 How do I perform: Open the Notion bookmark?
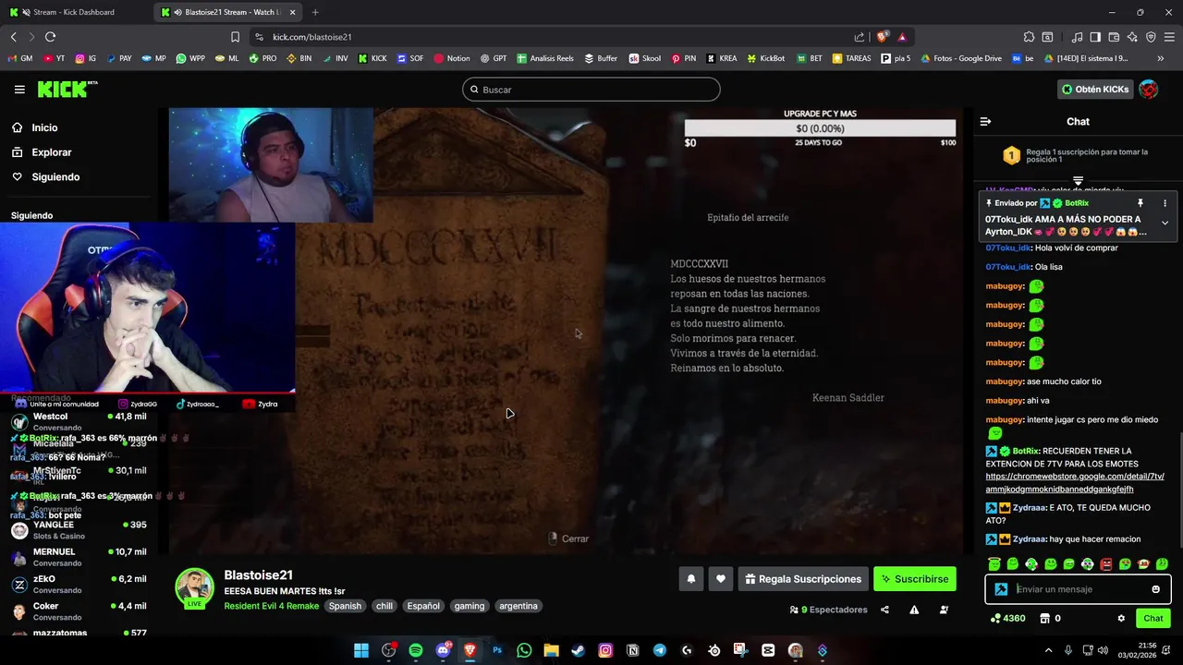(x=451, y=58)
